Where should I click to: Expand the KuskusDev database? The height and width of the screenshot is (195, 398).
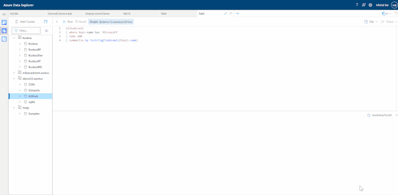20,55
